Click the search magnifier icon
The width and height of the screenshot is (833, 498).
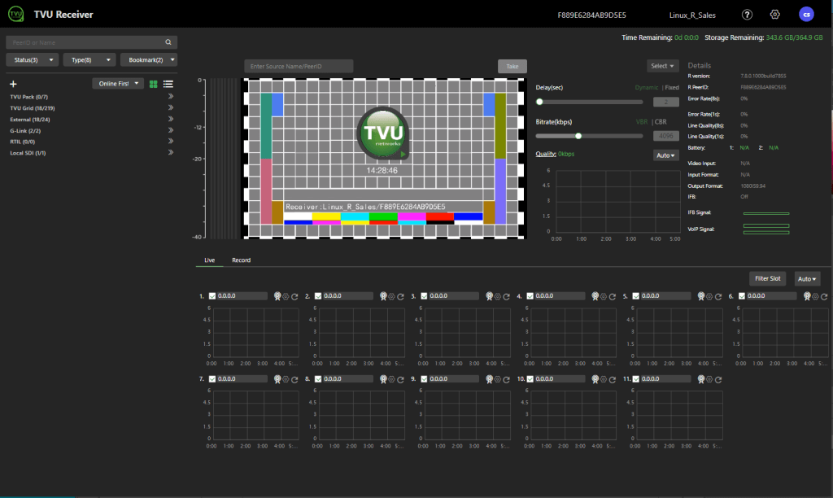click(168, 42)
